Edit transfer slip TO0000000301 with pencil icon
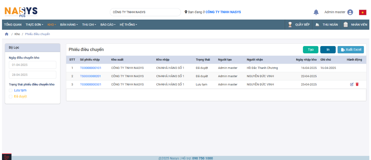The height and width of the screenshot is (160, 371). [x=352, y=84]
